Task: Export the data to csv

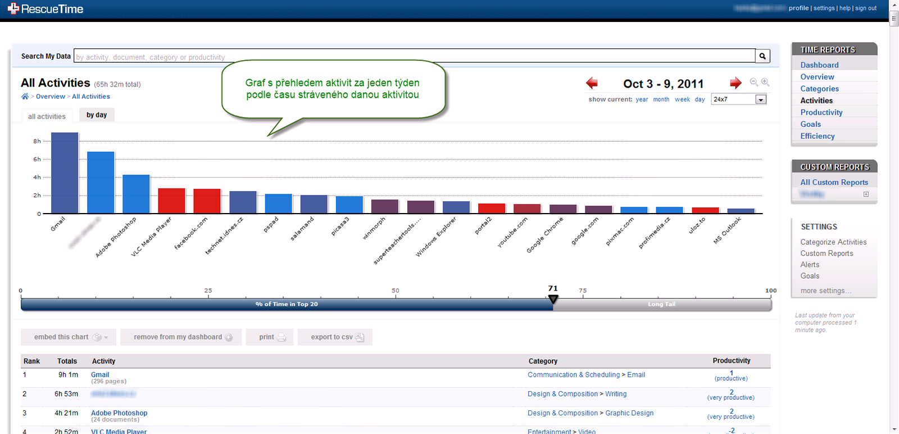Action: pos(335,337)
